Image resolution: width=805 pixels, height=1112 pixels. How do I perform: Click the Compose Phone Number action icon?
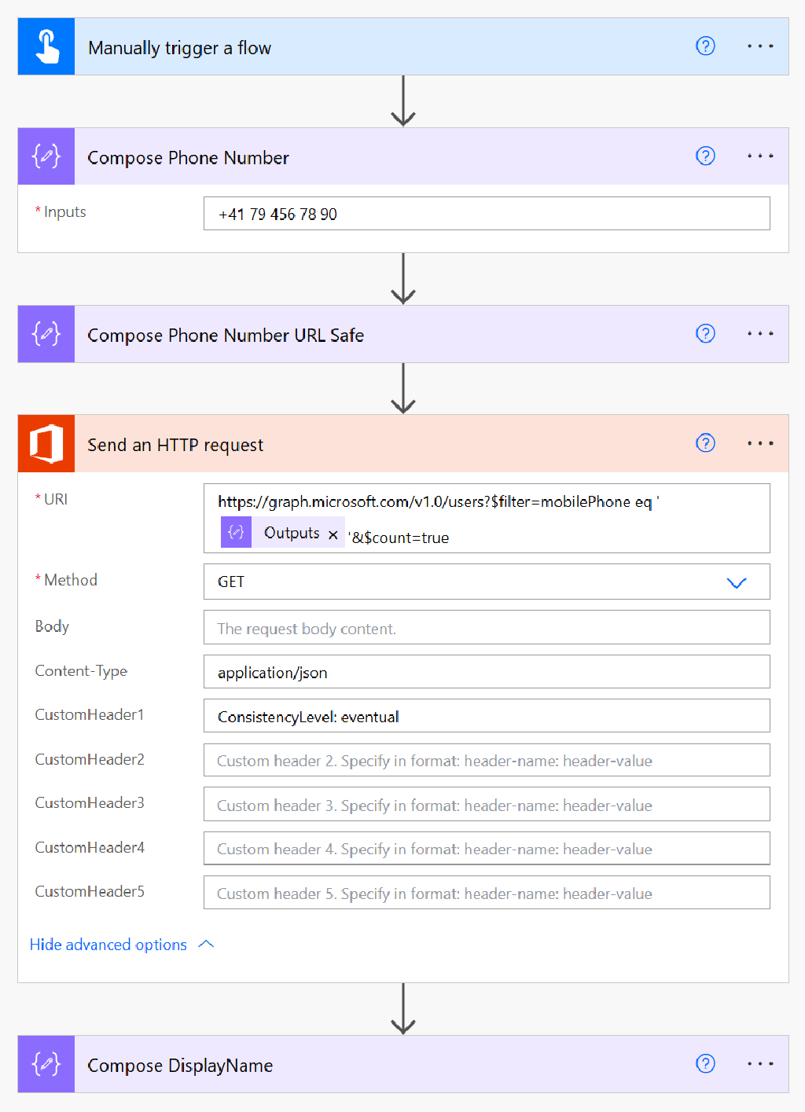tap(46, 156)
